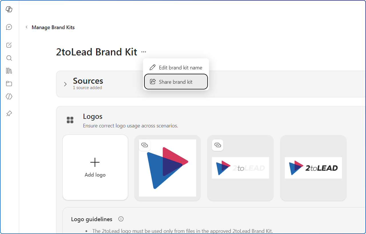The width and height of the screenshot is (366, 234).
Task: Click the Logos grid icon
Action: coord(70,120)
